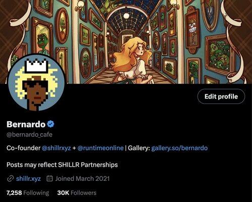This screenshot has width=252, height=202.
Task: Click the Joined March 2021 text
Action: (82, 178)
